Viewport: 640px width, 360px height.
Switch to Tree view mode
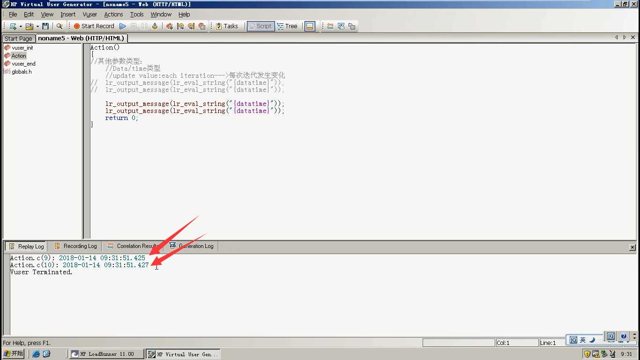tap(287, 26)
